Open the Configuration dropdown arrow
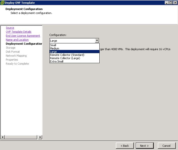Viewport: 178px width, 150px height. (x=97, y=41)
